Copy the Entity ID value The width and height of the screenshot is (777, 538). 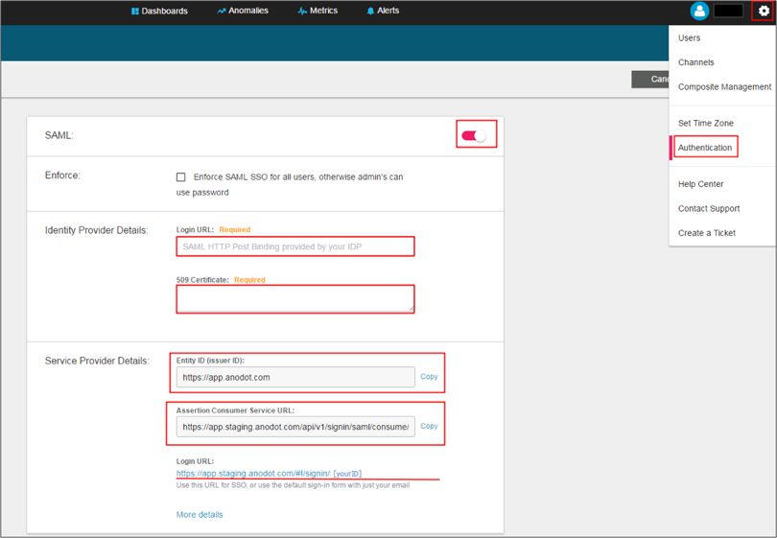429,377
